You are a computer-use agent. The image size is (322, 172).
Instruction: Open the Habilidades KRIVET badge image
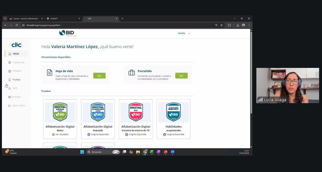point(173,112)
